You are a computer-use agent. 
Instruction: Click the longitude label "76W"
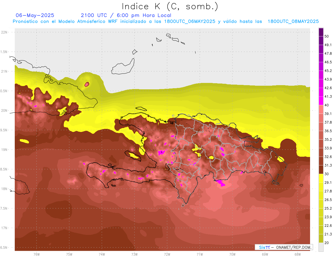[36, 254]
